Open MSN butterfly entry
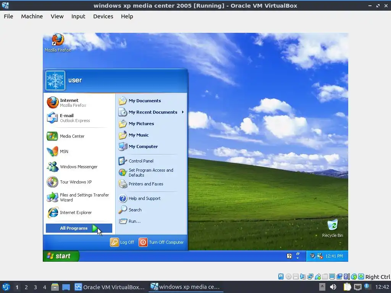 pyautogui.click(x=79, y=151)
